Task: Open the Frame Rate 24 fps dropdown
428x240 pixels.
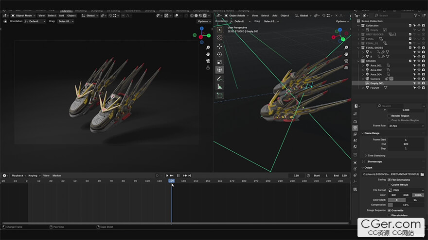Action: [x=406, y=126]
